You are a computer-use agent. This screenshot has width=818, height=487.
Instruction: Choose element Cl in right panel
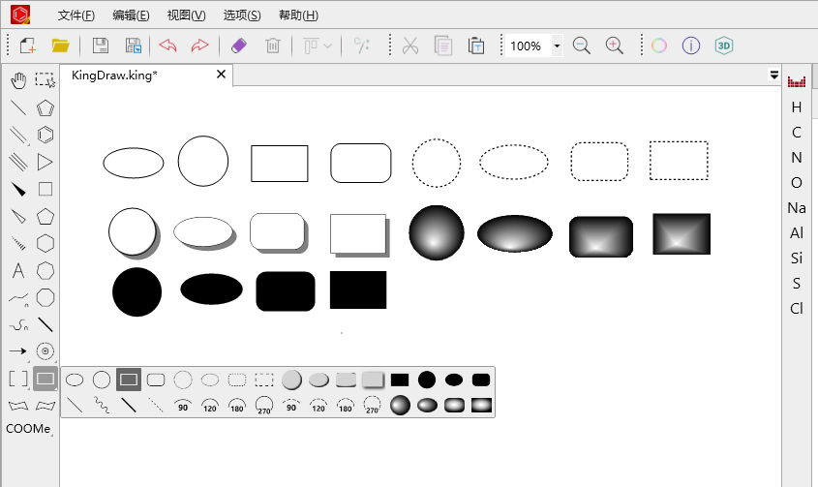pos(797,309)
